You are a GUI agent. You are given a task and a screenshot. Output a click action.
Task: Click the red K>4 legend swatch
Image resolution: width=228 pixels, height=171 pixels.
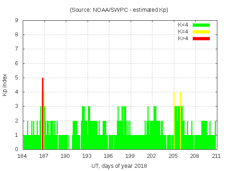tap(201, 38)
